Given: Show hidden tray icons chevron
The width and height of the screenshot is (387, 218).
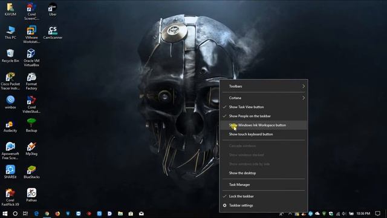Looking at the screenshot, I should click(290, 214).
